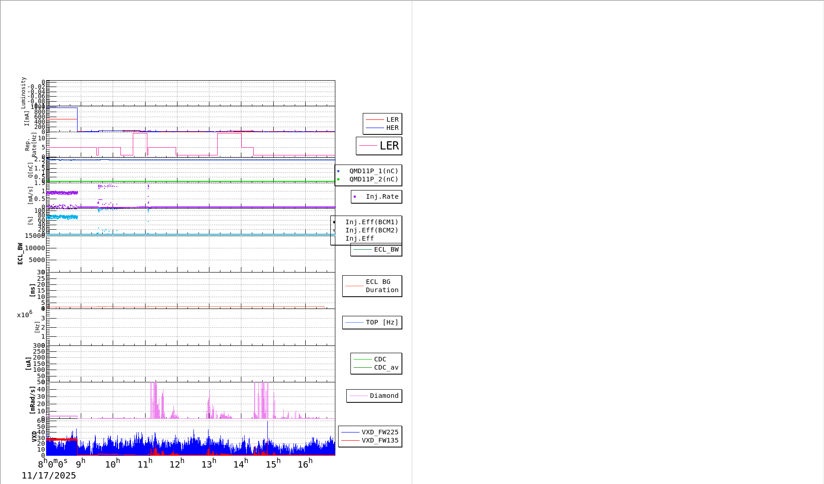Image resolution: width=824 pixels, height=484 pixels.
Task: Select the Inj.Eff(BCM2) legend entry
Action: click(371, 231)
